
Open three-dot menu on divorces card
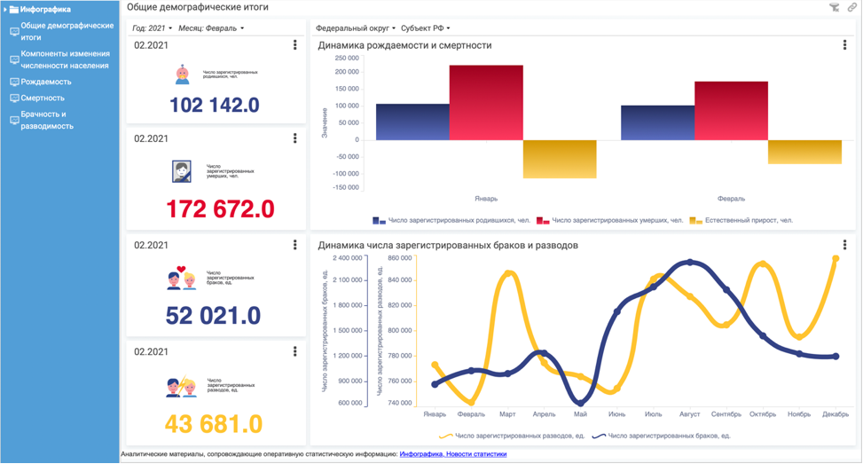(x=295, y=351)
